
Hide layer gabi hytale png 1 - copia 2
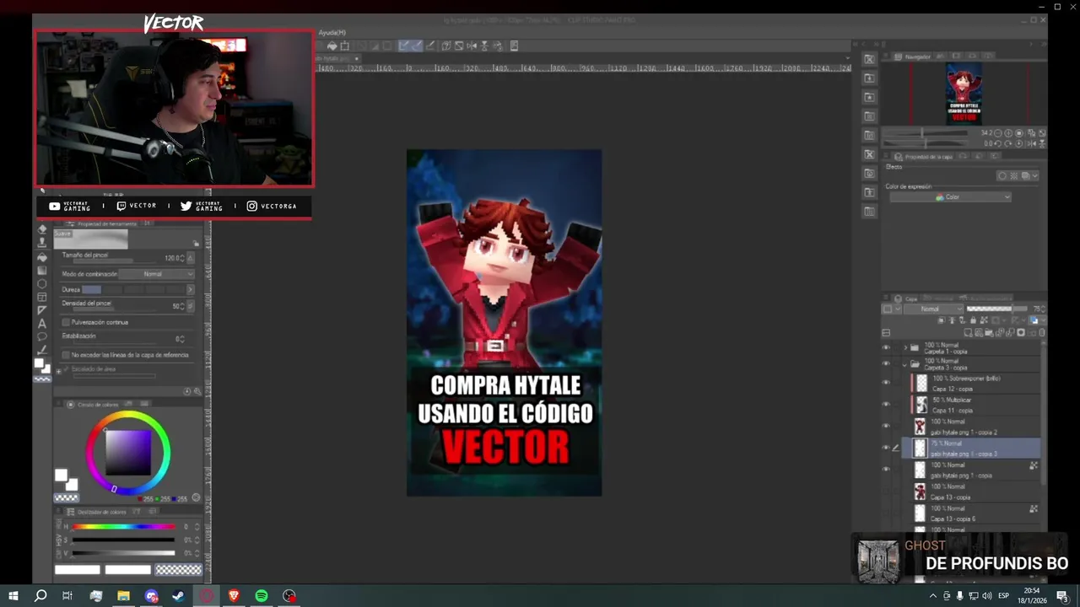[886, 427]
